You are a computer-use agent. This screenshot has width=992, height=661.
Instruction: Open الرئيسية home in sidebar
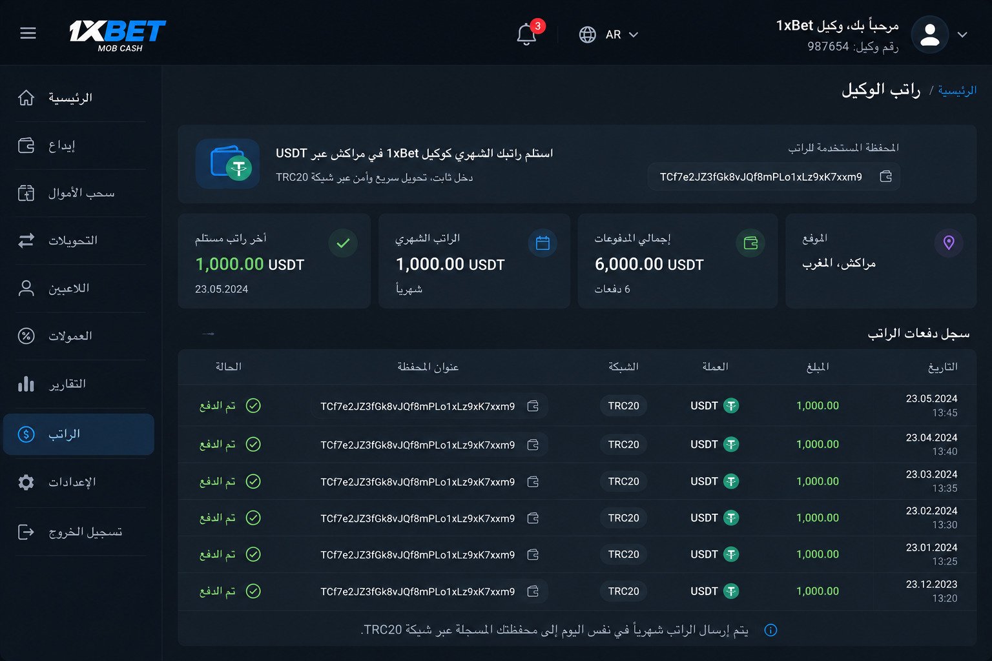pos(79,97)
